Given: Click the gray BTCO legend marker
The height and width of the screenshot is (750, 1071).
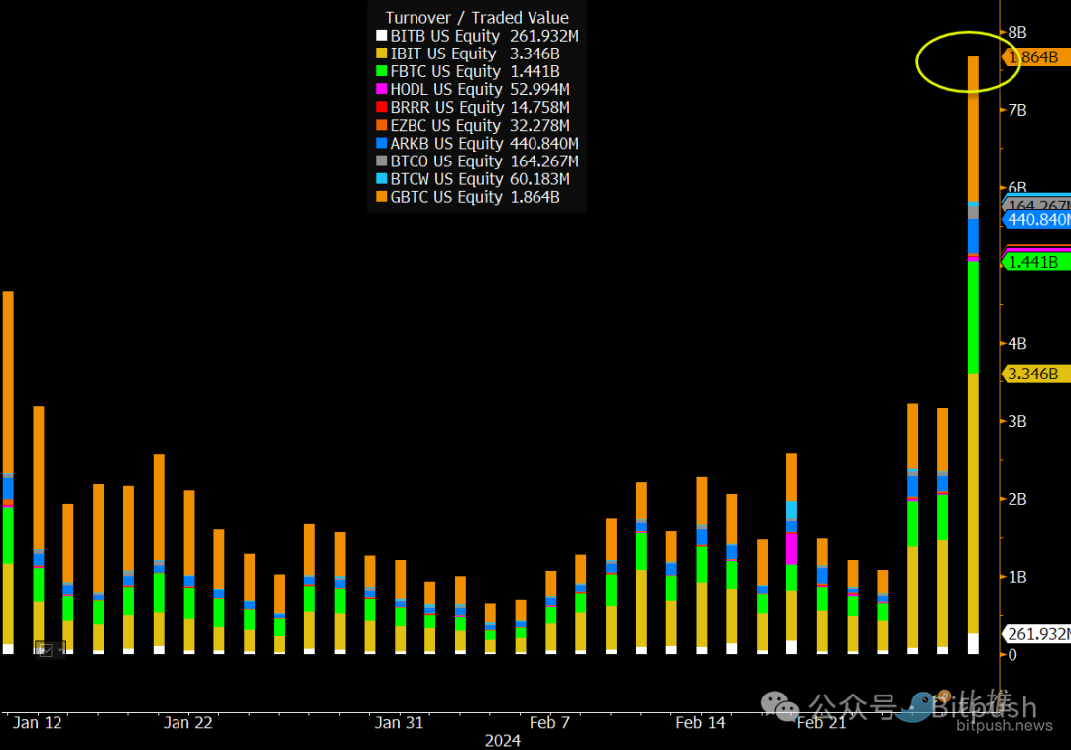Looking at the screenshot, I should coord(381,161).
